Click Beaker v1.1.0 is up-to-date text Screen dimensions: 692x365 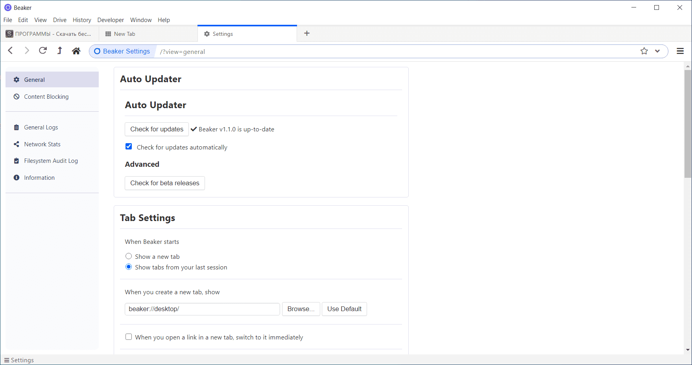point(236,129)
